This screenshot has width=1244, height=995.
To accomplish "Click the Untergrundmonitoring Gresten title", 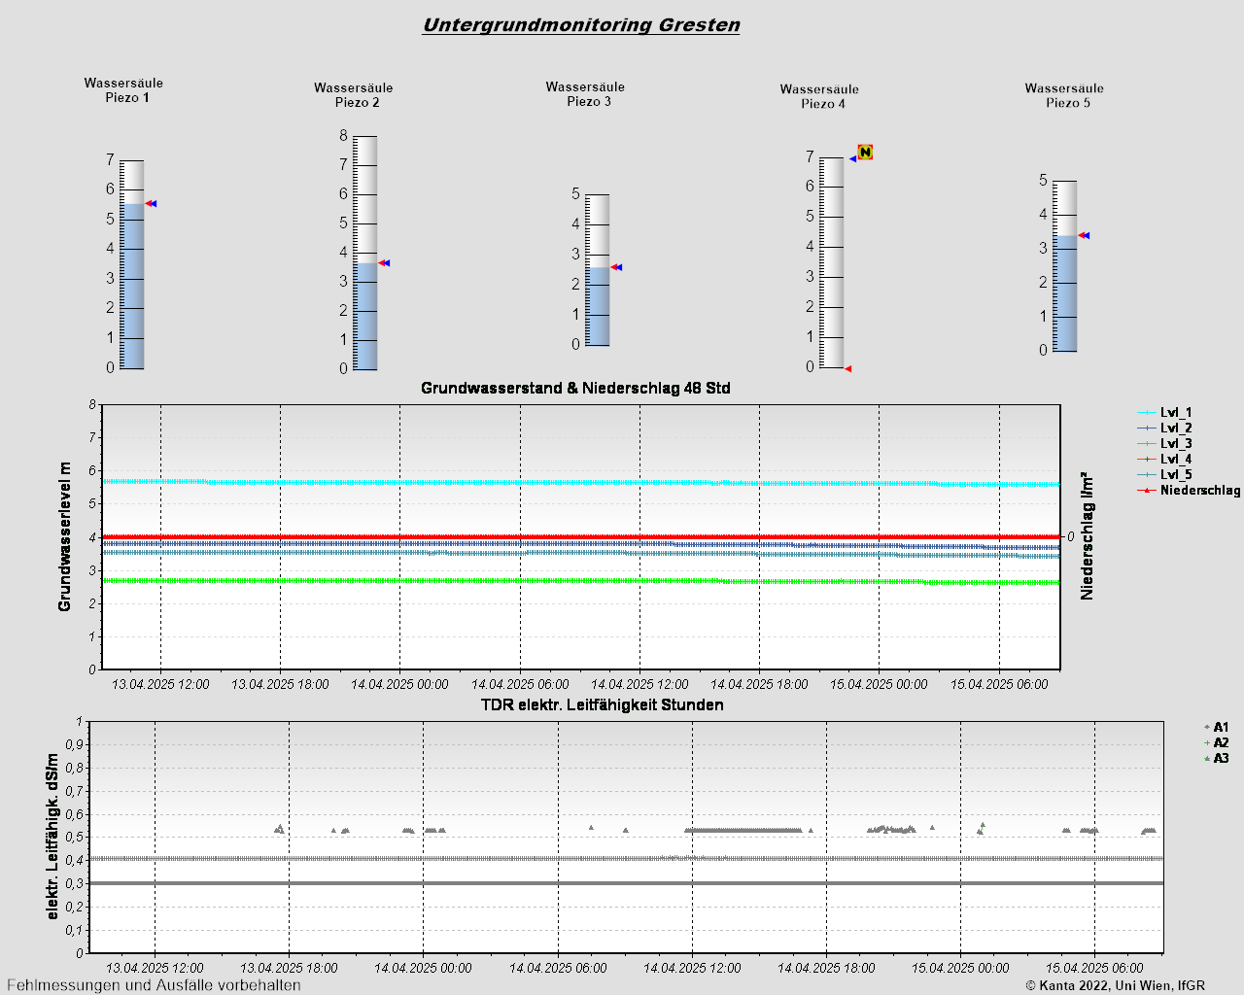I will (x=581, y=25).
